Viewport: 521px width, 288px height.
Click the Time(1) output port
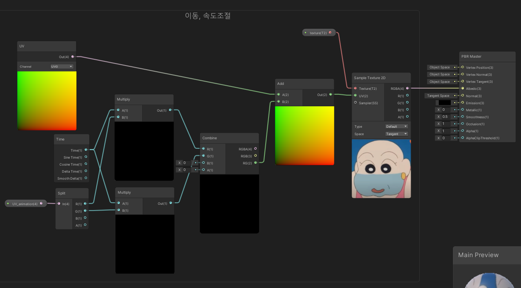click(86, 150)
